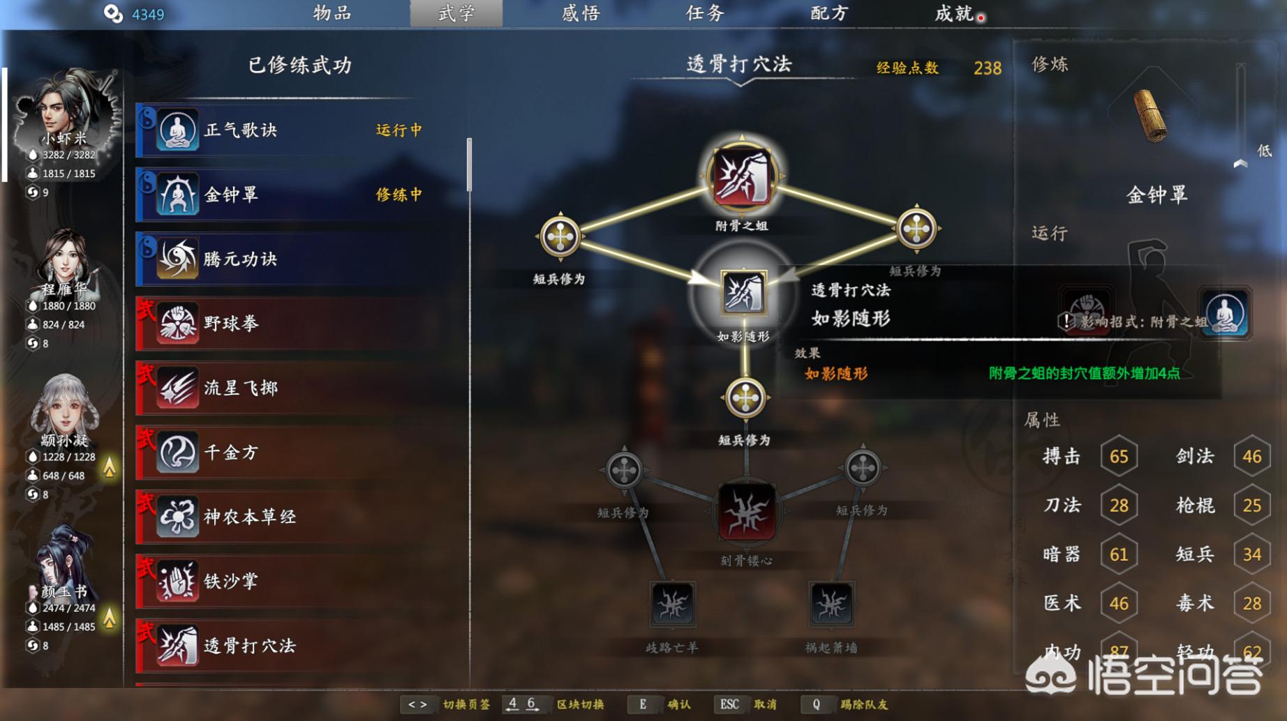Click the ESC 取消 button
The height and width of the screenshot is (721, 1287).
747,704
